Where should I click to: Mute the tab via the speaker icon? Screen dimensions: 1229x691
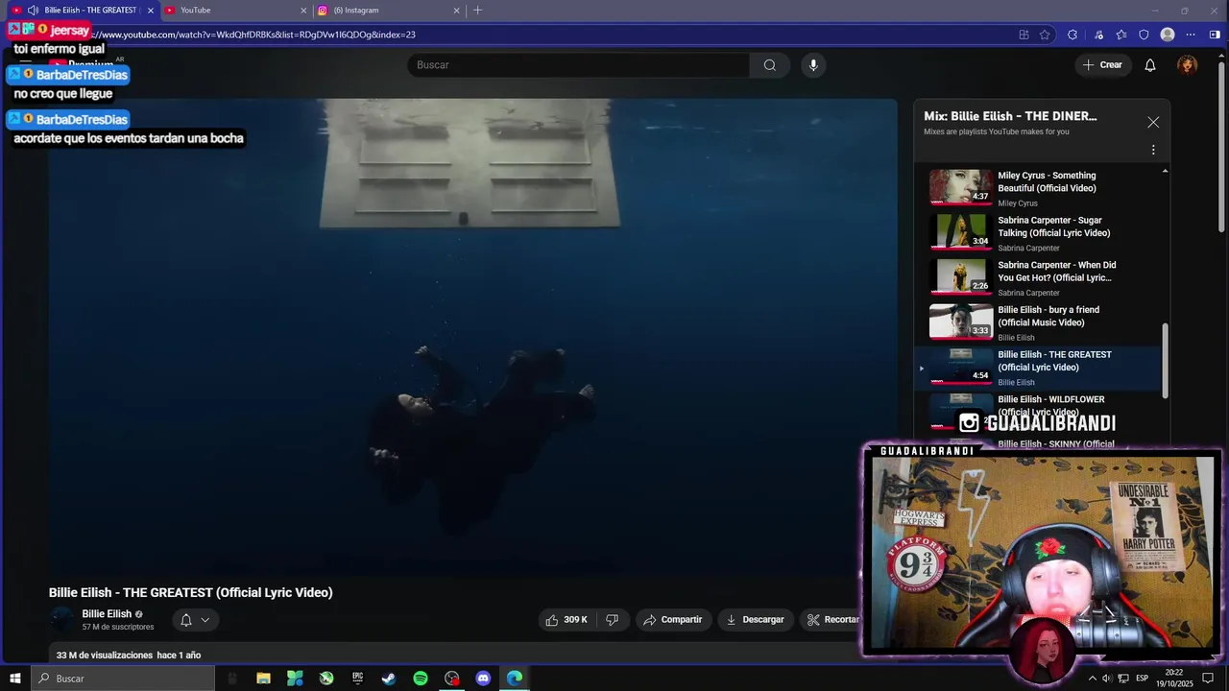click(33, 11)
